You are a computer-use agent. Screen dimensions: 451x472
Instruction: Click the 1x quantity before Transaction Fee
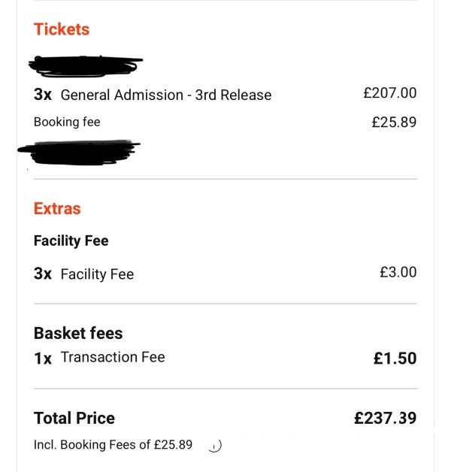click(x=42, y=359)
